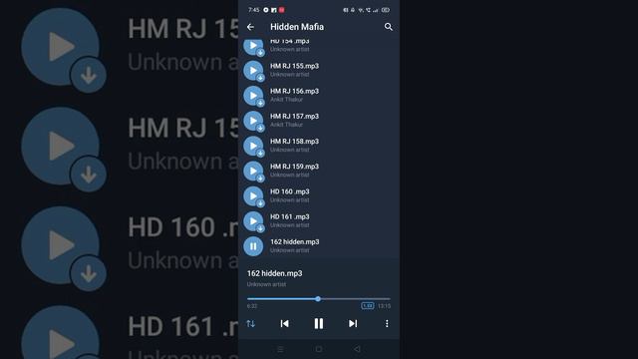This screenshot has width=638, height=359.
Task: Tap the battery icon in the status bar
Action: point(386,10)
